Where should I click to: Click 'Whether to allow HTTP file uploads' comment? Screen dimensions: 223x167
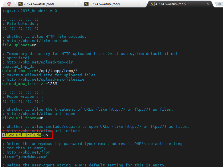point(44,37)
